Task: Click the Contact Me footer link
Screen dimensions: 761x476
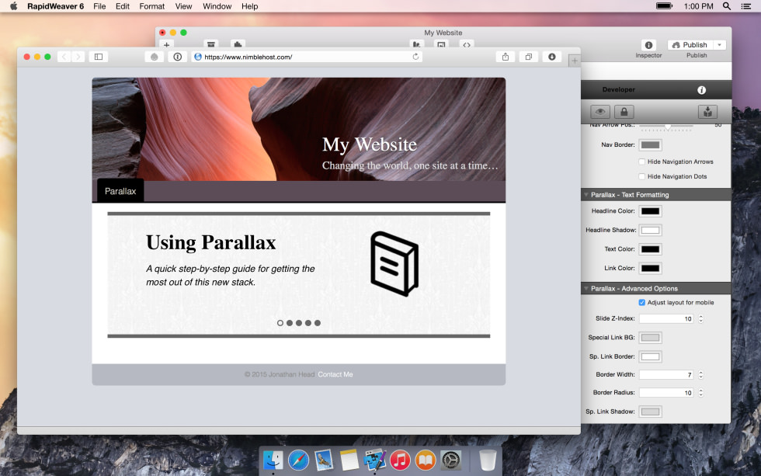Action: (x=335, y=374)
